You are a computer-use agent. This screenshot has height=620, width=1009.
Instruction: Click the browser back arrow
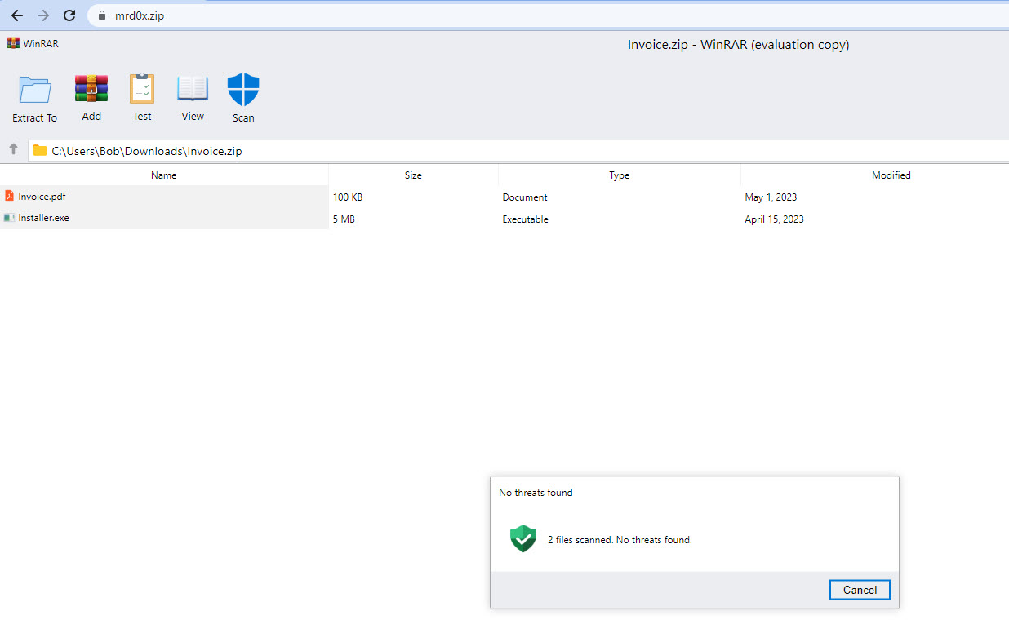[17, 15]
